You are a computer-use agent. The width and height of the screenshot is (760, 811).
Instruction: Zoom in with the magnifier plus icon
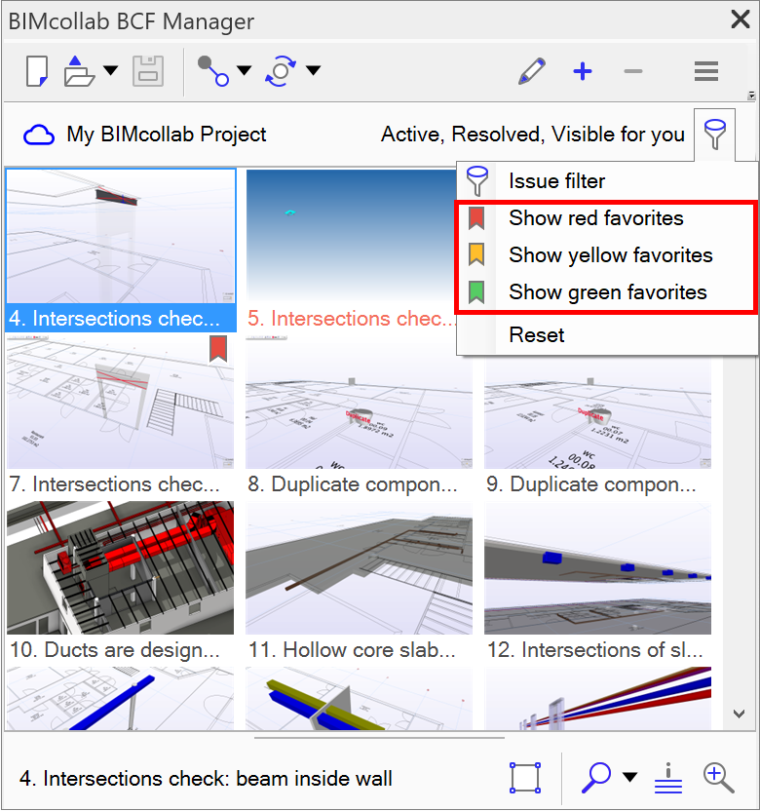719,778
